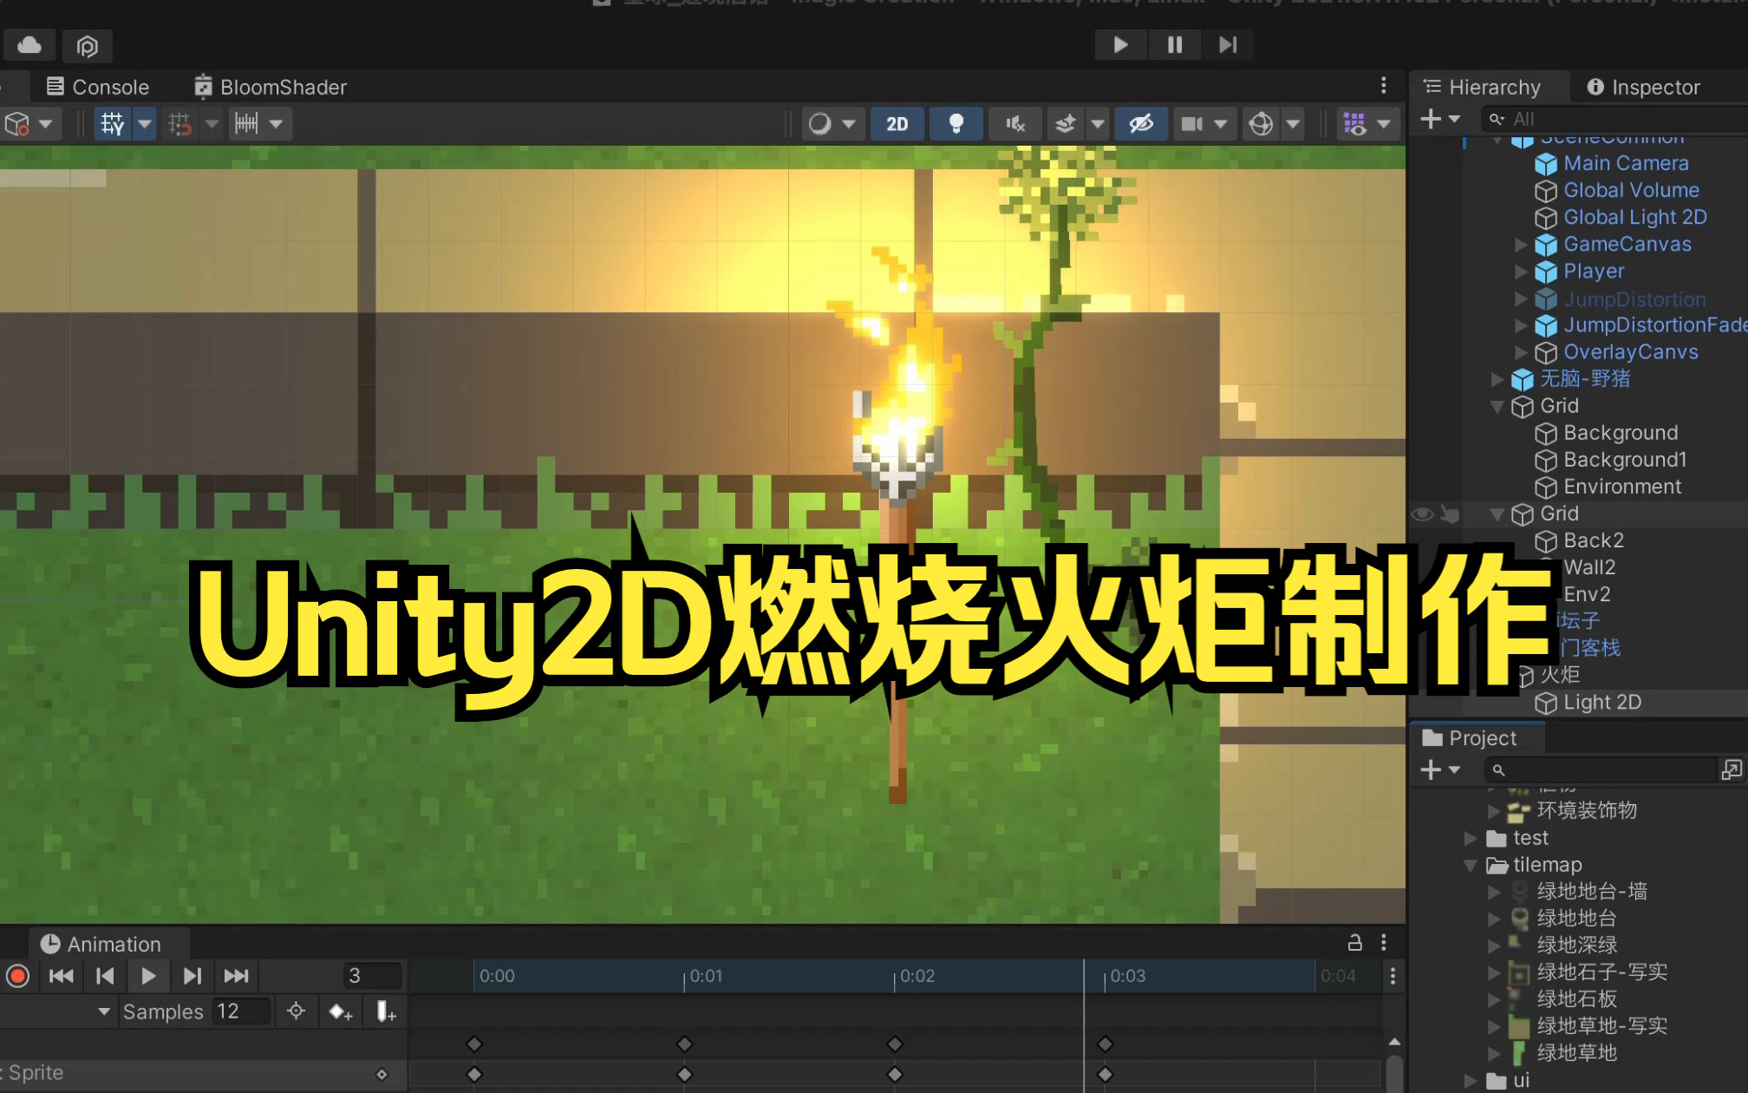Open the BloomShader tab
This screenshot has width=1748, height=1093.
point(271,87)
